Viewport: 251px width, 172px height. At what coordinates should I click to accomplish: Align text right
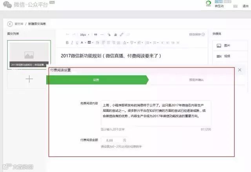tap(114, 43)
